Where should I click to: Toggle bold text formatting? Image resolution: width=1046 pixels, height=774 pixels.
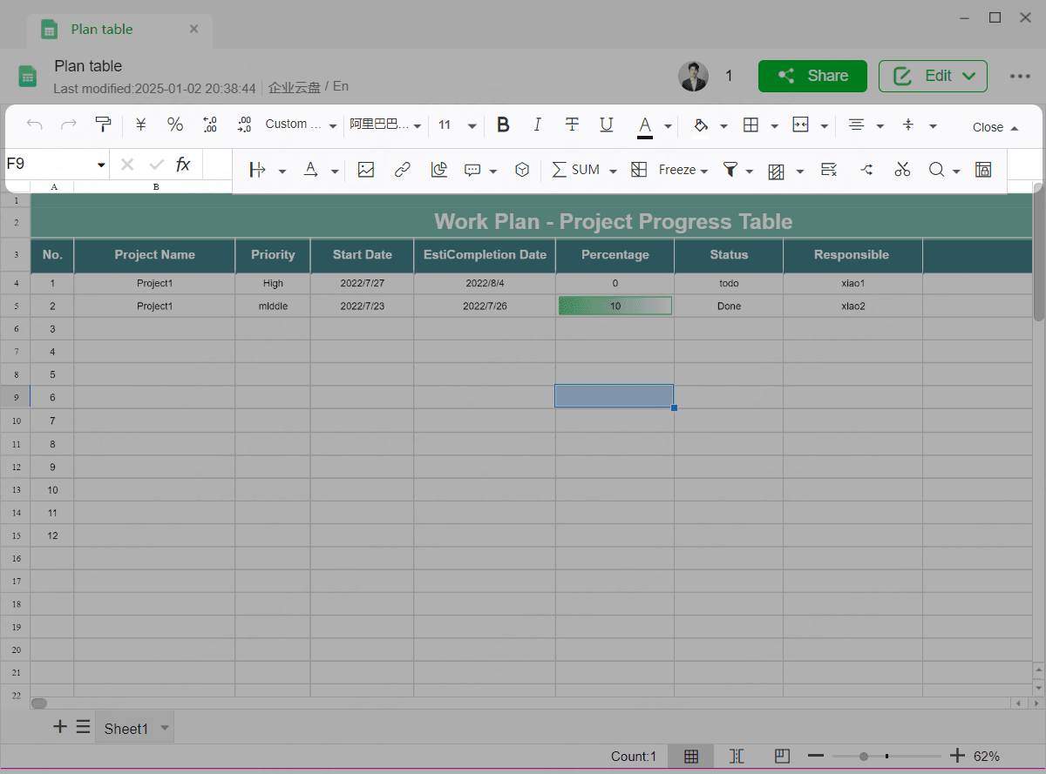[503, 125]
